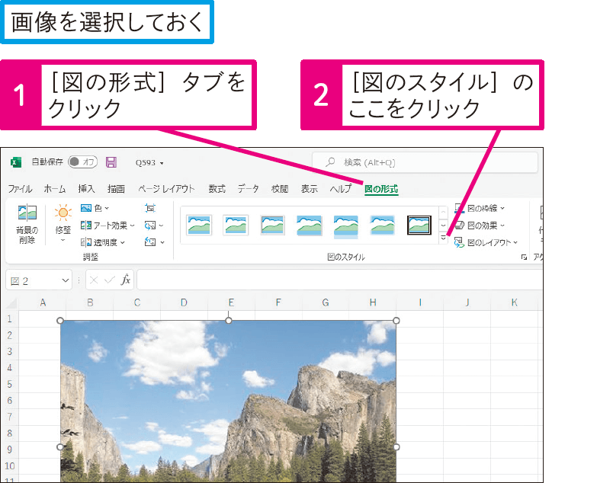Click into the formula bar input
597x483 pixels.
(339, 280)
